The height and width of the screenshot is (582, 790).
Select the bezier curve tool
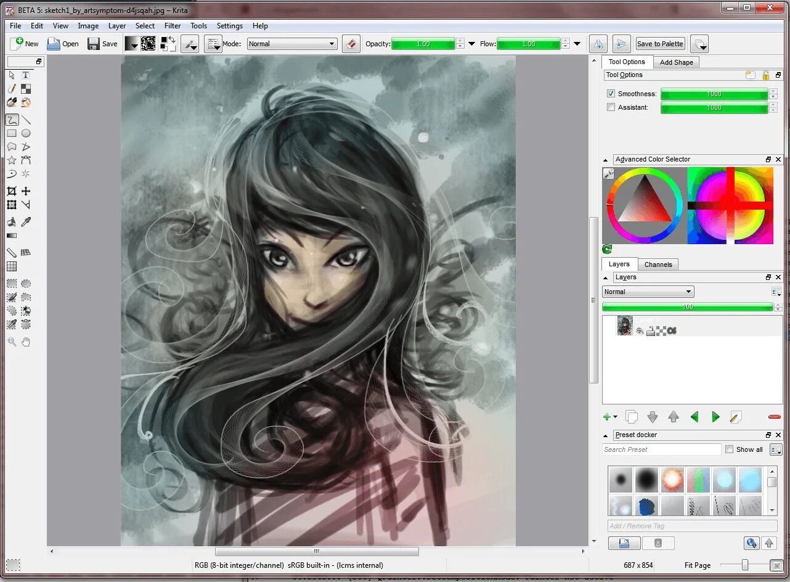tap(26, 160)
